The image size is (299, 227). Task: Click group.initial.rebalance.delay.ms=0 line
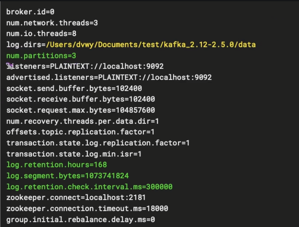(80, 219)
